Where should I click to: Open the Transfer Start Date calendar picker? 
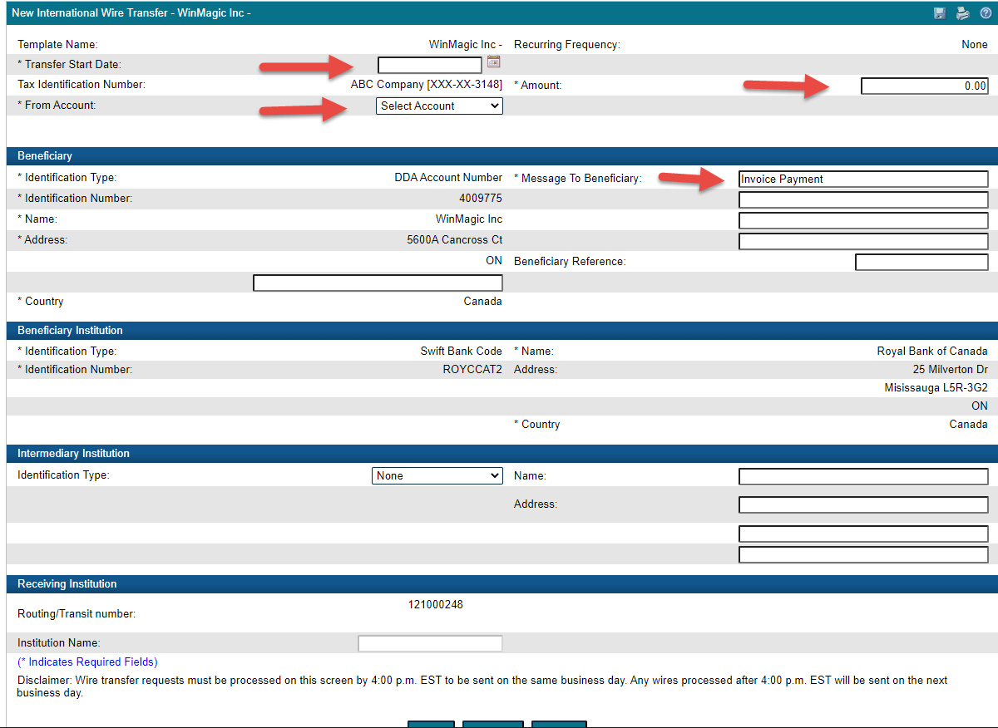pyautogui.click(x=493, y=62)
